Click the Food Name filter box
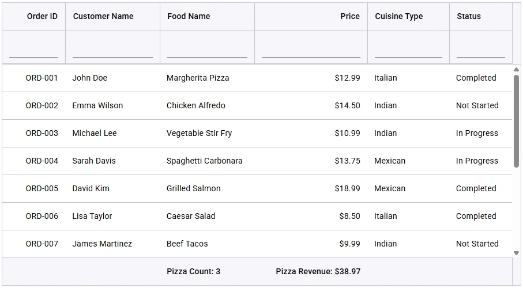 207,51
